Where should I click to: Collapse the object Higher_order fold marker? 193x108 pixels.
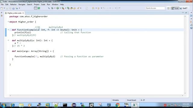pos(8,22)
